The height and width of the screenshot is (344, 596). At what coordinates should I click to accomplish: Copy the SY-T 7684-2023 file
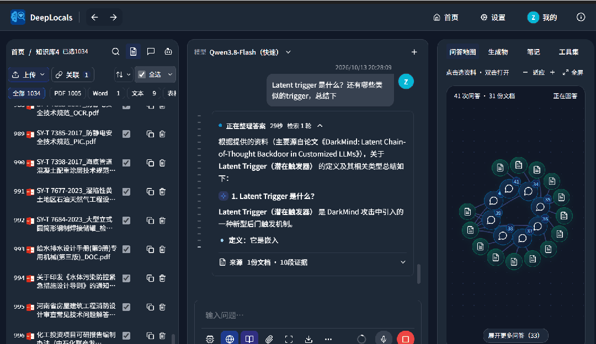point(150,221)
